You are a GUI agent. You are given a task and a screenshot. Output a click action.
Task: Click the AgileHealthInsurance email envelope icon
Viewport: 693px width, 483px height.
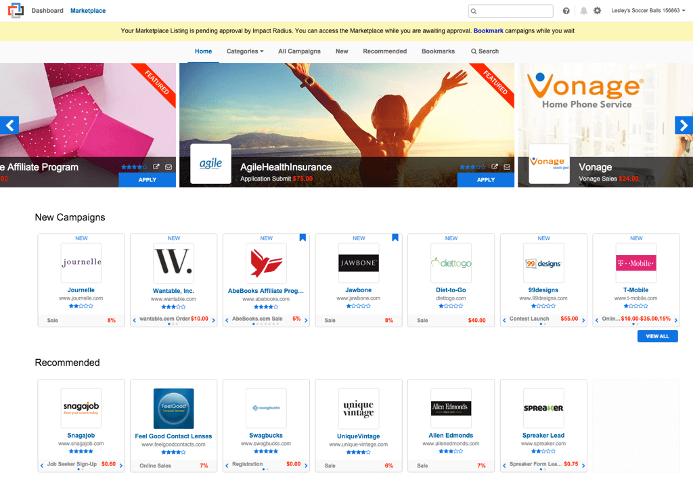pyautogui.click(x=507, y=167)
